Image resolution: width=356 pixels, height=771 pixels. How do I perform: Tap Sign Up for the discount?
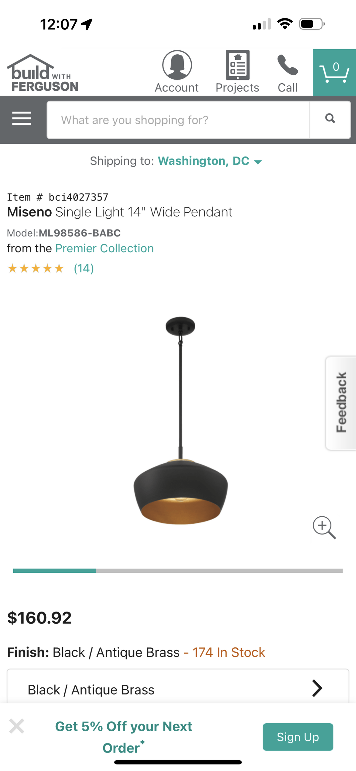coord(298,737)
